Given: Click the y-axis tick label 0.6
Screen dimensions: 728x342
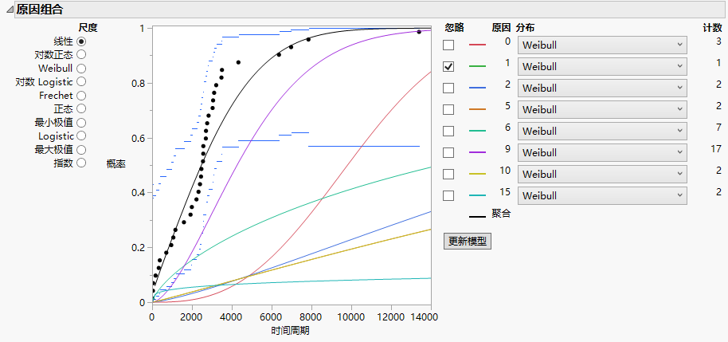Looking at the screenshot, I should (139, 138).
